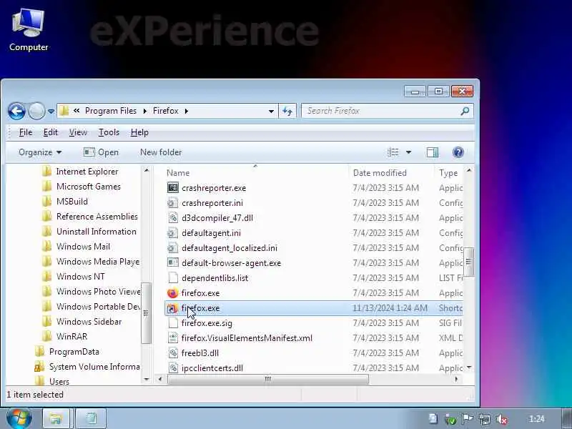Select defaultagent.ini file icon
Viewport: 572px width, 429px height.
coord(173,233)
